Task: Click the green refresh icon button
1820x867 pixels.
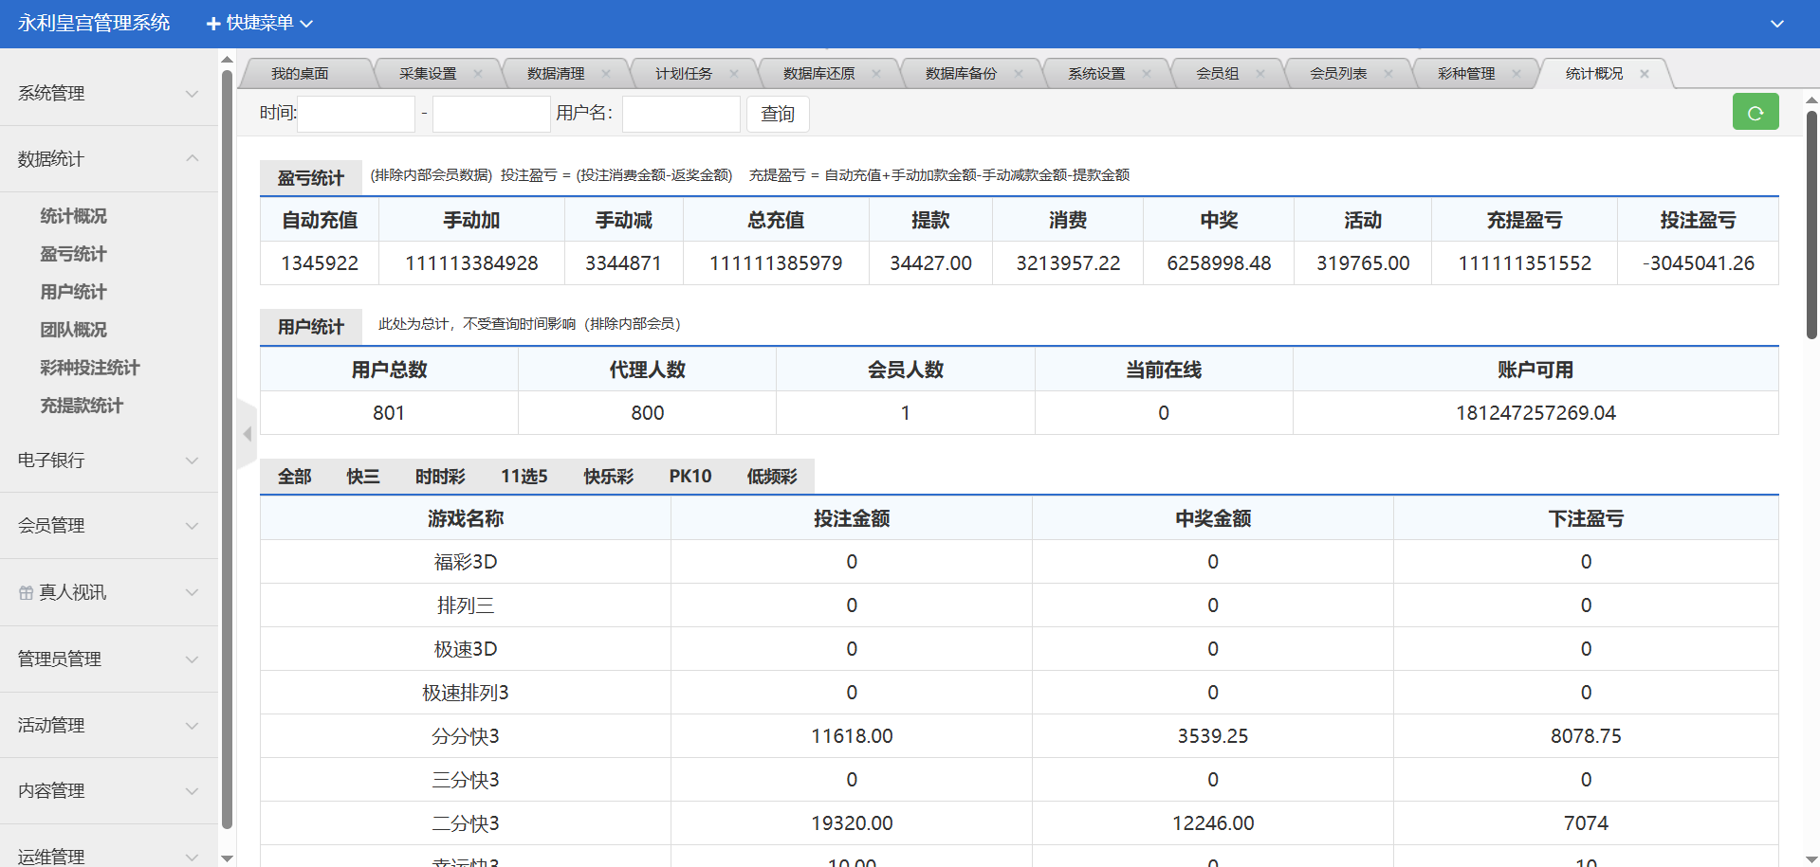Action: tap(1755, 113)
